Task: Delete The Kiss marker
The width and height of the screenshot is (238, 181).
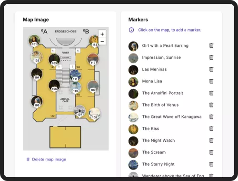Action: tap(211, 128)
